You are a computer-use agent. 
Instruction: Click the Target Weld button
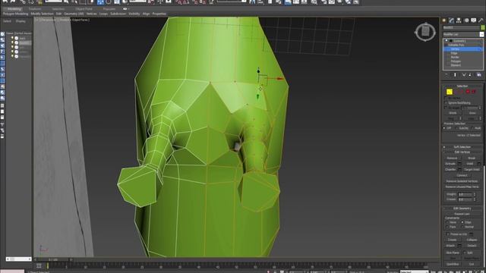pos(472,170)
